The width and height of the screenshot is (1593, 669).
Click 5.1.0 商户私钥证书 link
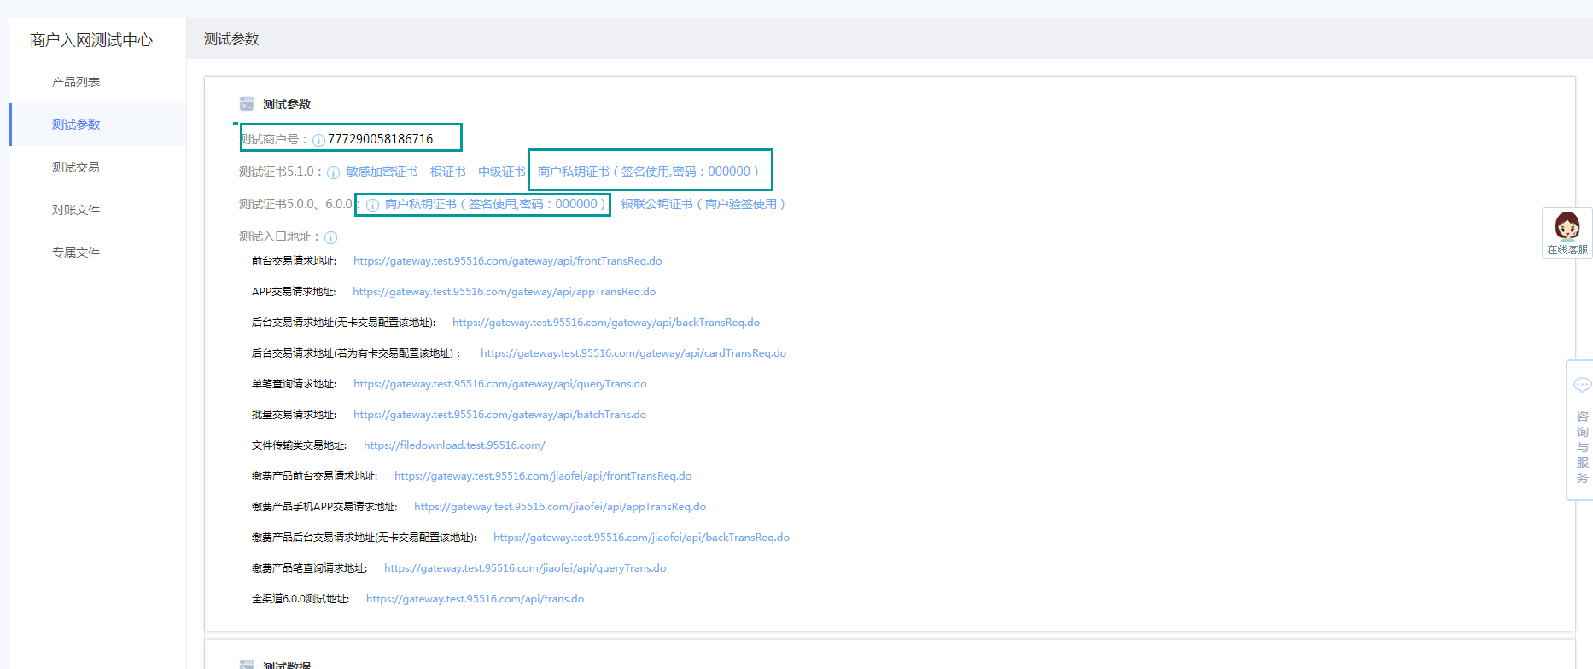click(649, 172)
